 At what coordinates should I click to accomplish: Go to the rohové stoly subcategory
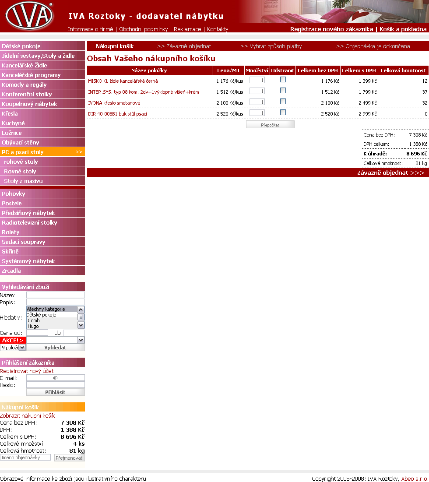pyautogui.click(x=21, y=162)
